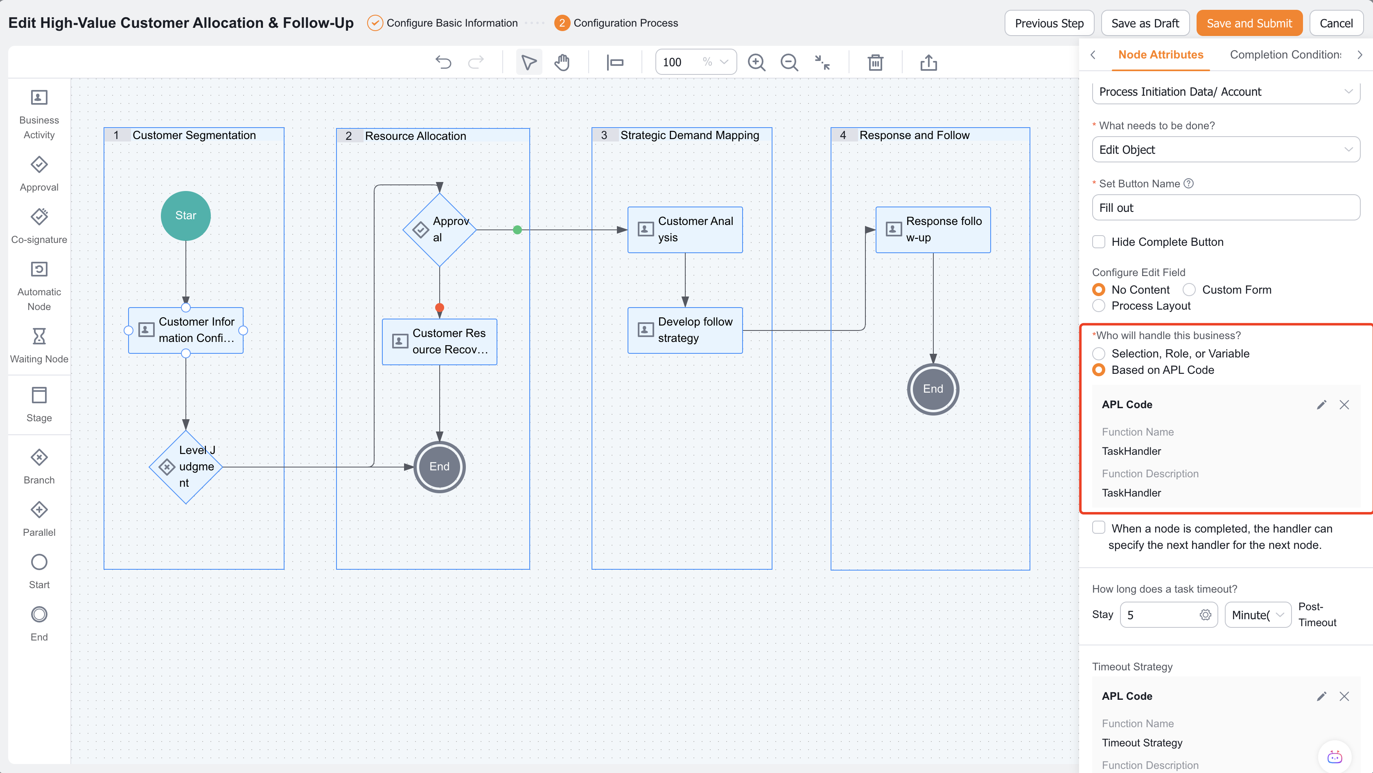
Task: Choose the Co-signature node icon
Action: tap(39, 217)
